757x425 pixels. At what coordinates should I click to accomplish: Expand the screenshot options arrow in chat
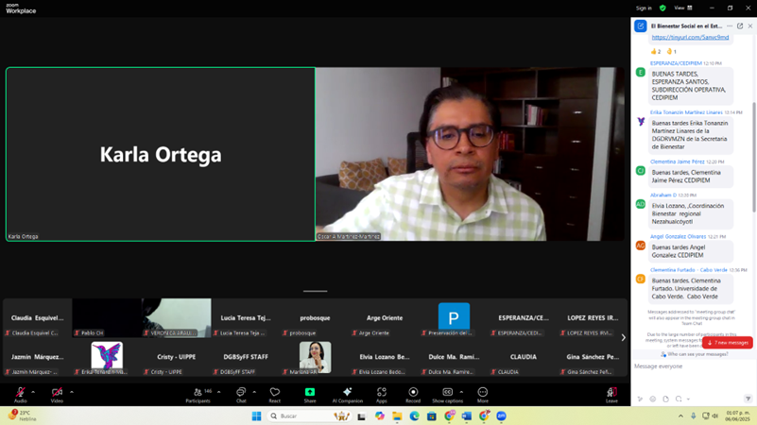pyautogui.click(x=688, y=399)
